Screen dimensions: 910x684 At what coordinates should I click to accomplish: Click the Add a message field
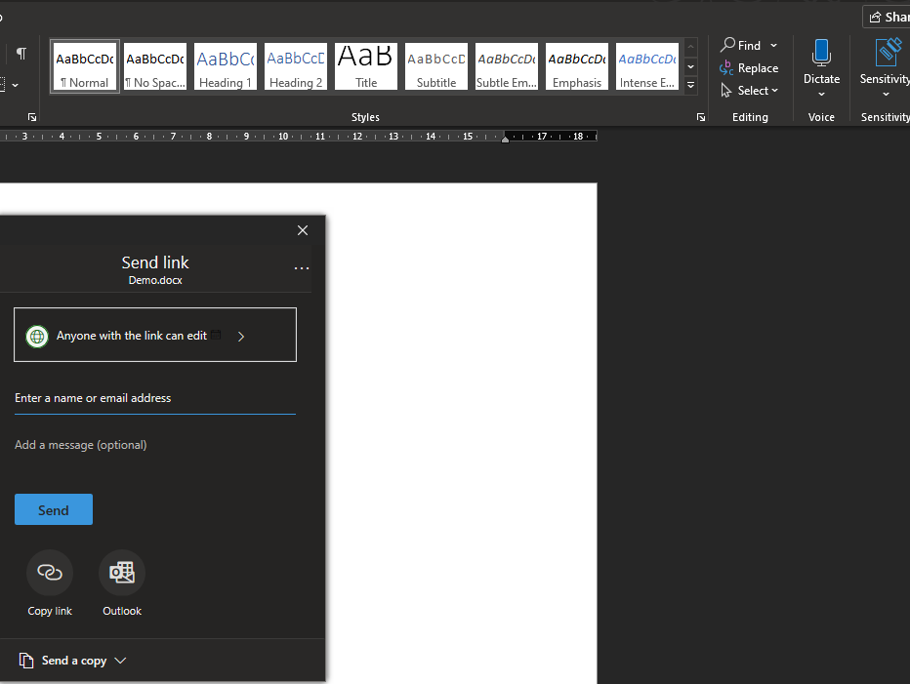coord(154,445)
